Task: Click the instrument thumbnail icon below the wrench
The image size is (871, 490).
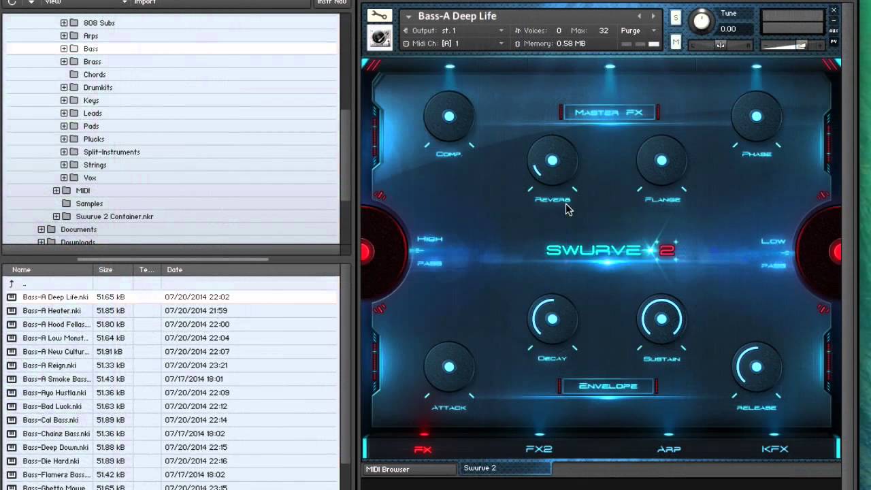Action: [380, 38]
